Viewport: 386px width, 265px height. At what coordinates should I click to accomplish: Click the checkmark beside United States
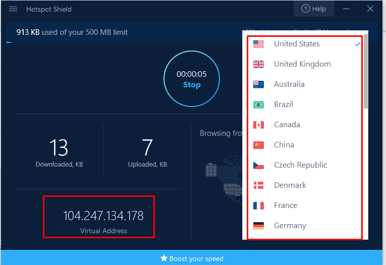(357, 44)
